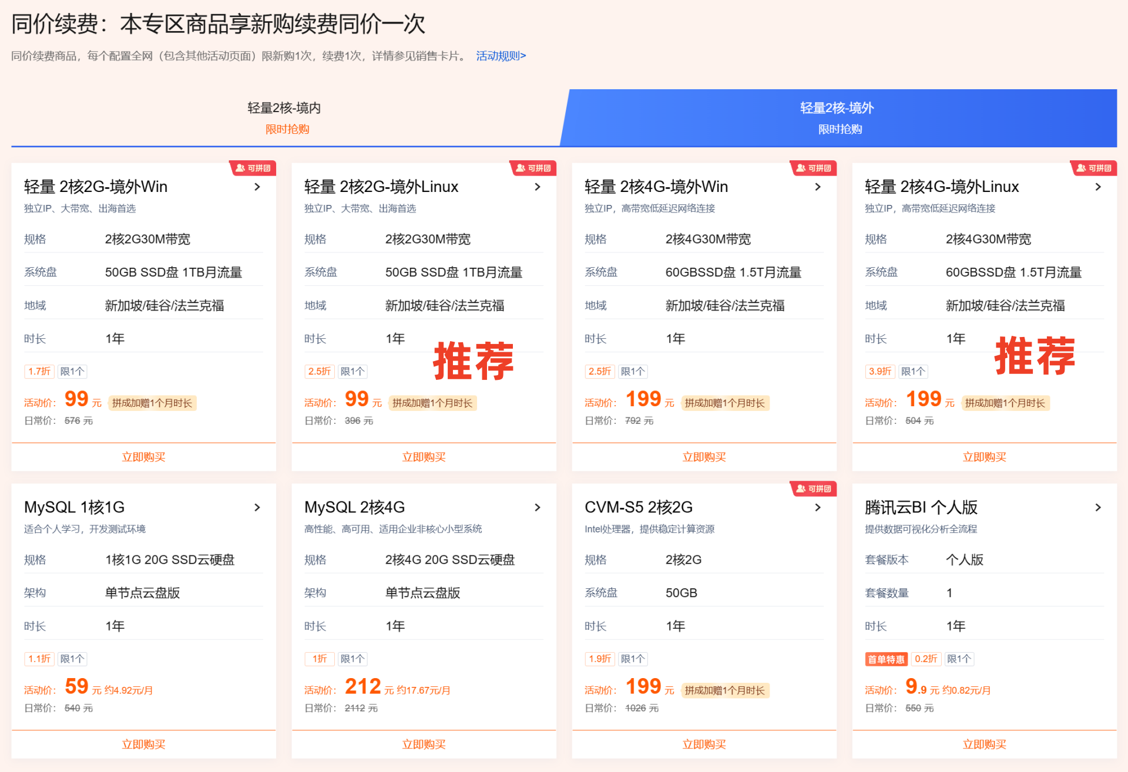Click 限1个 tag on 腾讯云BI 个人版
1128x772 pixels.
coord(959,659)
